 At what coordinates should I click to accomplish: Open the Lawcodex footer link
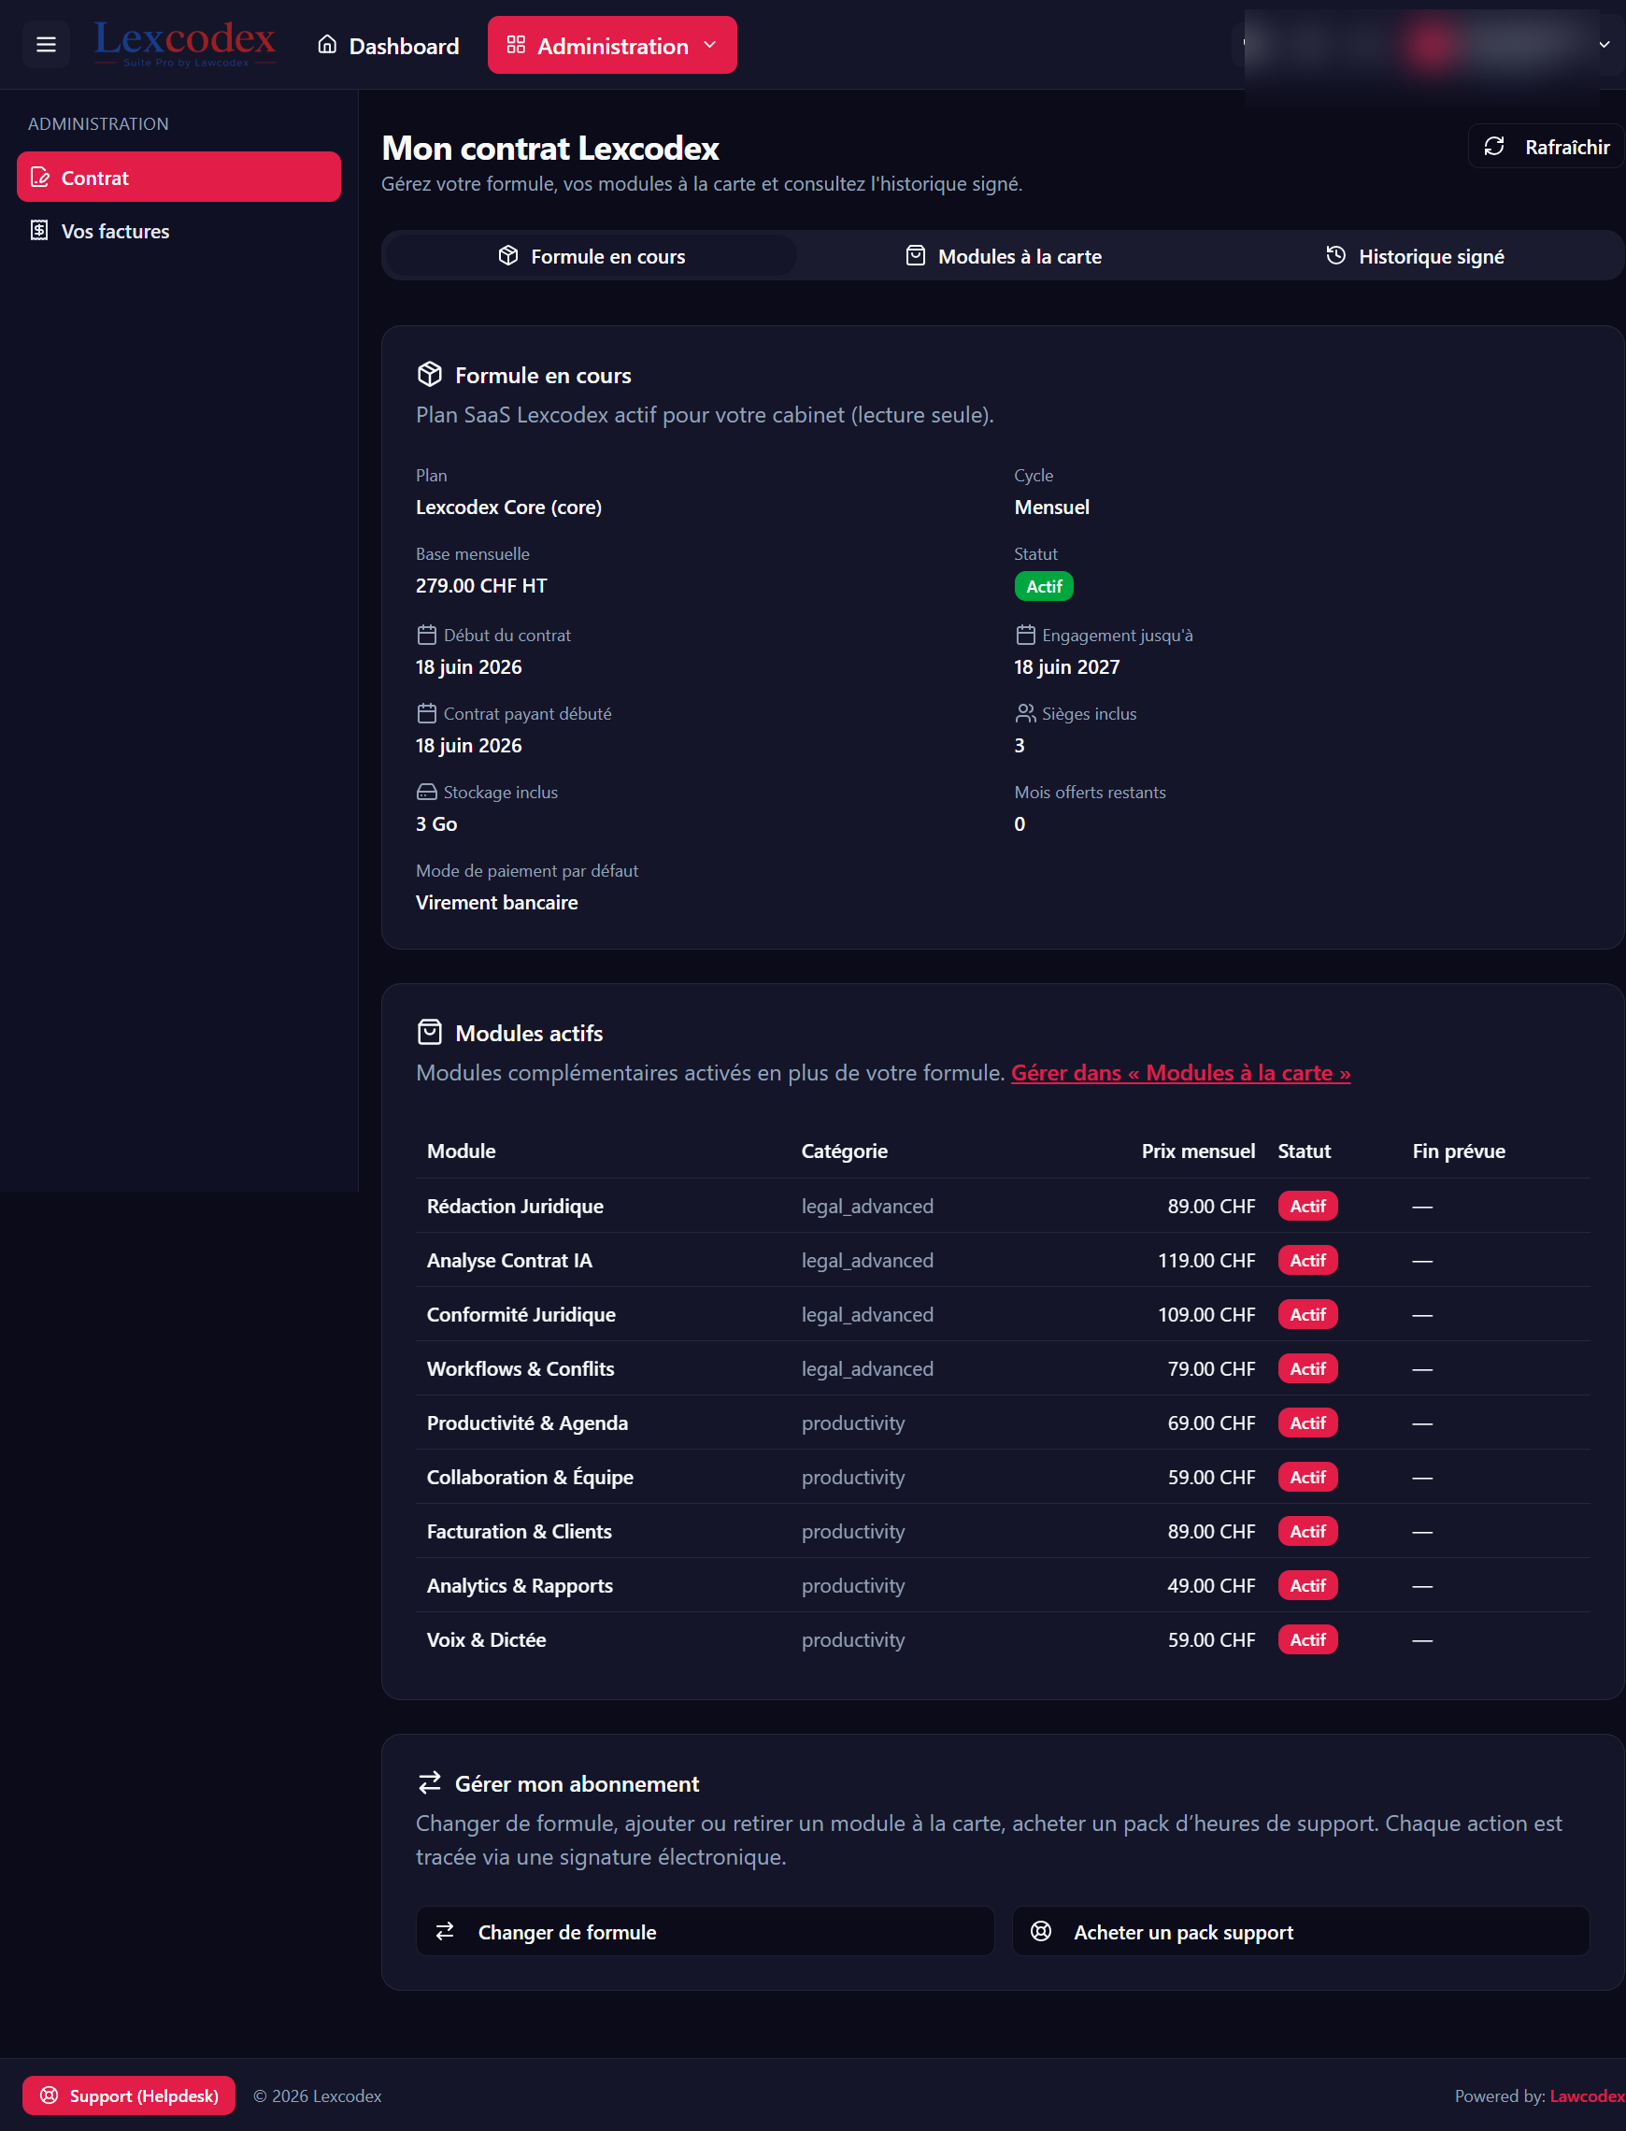(x=1588, y=2096)
